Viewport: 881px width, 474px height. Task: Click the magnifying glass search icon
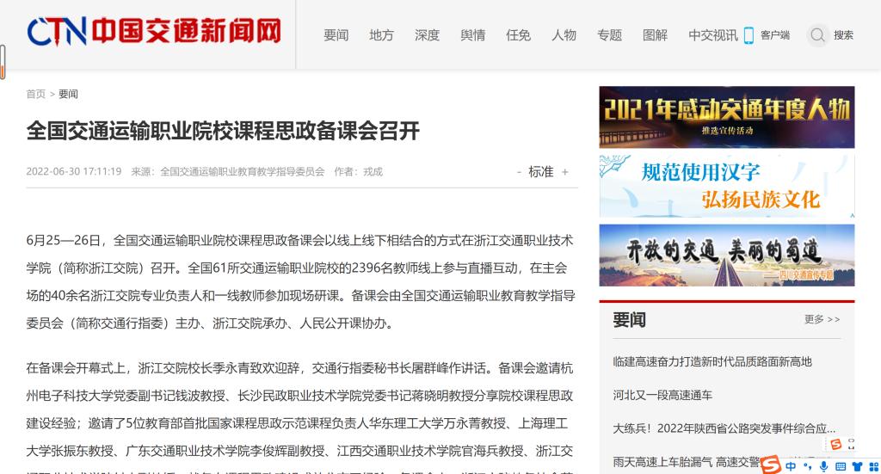coord(817,35)
